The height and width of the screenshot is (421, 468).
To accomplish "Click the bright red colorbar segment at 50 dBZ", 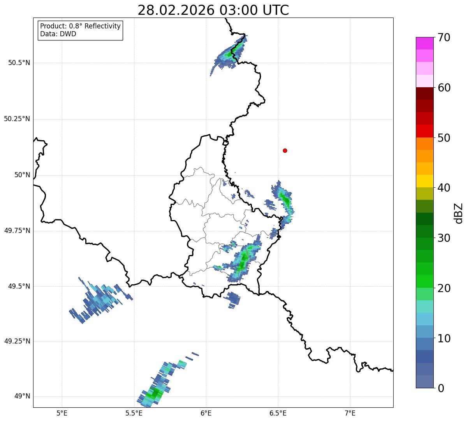I will click(424, 131).
